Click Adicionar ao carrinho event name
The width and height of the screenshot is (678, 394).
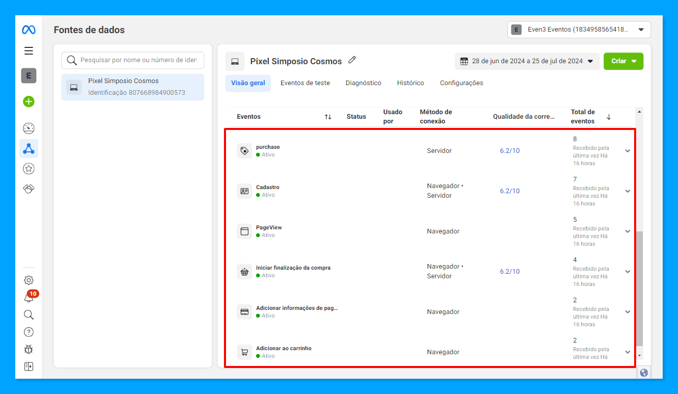point(284,349)
